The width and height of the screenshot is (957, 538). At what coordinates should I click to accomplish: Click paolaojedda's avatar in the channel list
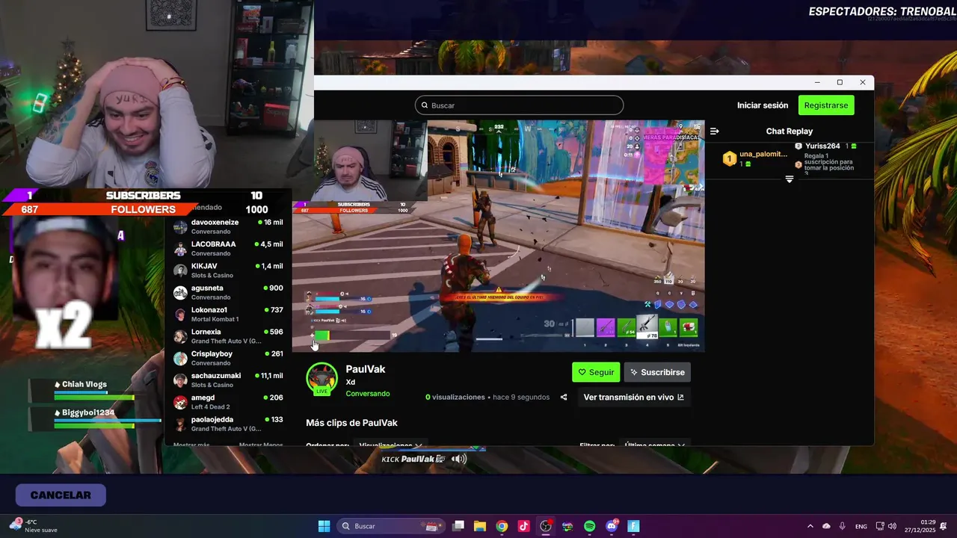point(180,424)
